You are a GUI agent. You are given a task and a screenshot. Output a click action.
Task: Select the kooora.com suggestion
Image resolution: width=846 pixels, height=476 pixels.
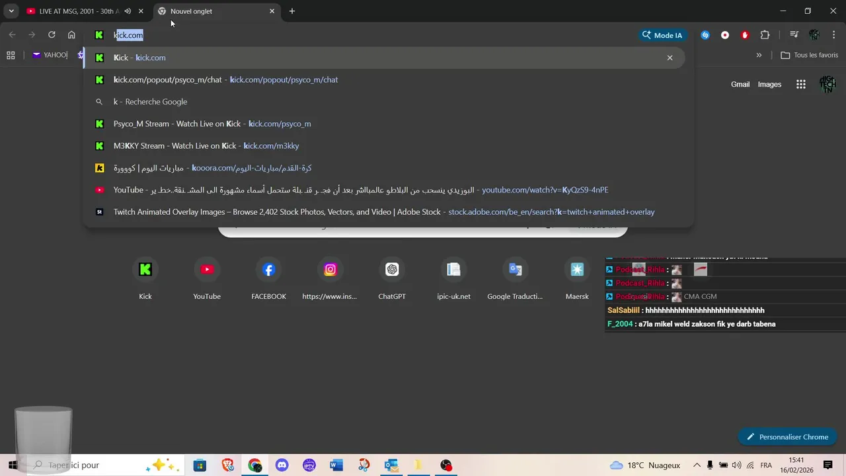[383, 168]
